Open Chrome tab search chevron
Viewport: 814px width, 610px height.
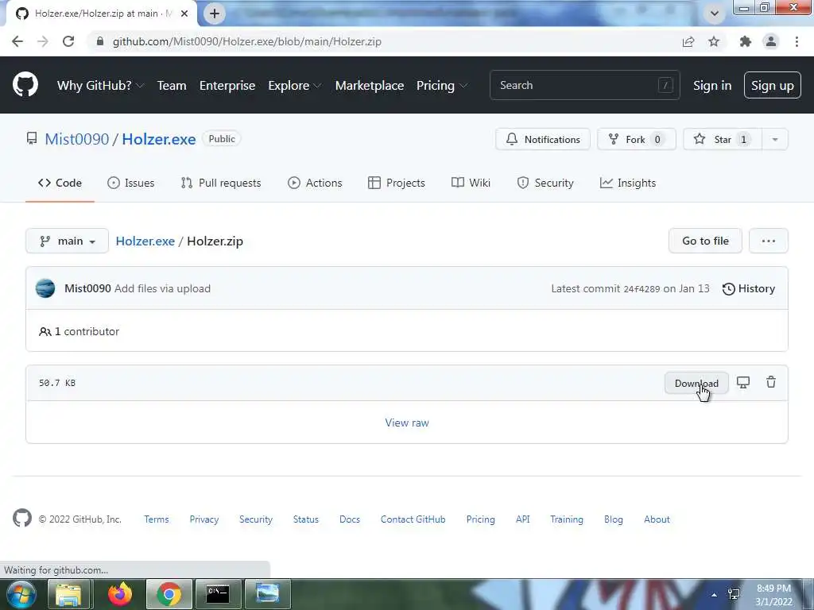tap(715, 14)
